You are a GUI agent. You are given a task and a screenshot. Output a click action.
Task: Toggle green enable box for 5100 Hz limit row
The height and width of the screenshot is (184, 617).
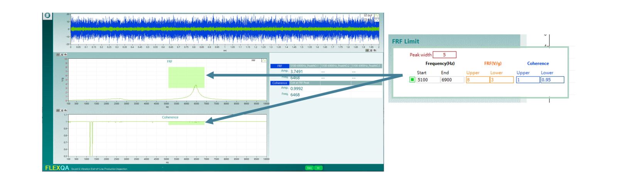(x=412, y=80)
